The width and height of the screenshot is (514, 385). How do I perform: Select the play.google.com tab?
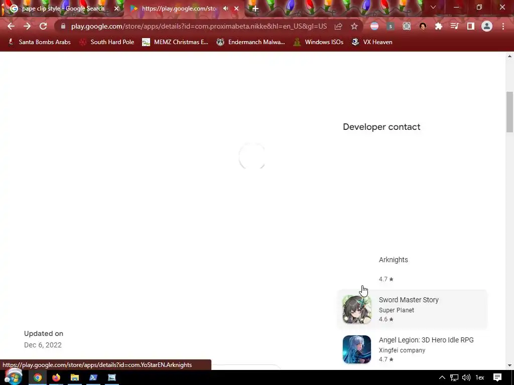[179, 9]
